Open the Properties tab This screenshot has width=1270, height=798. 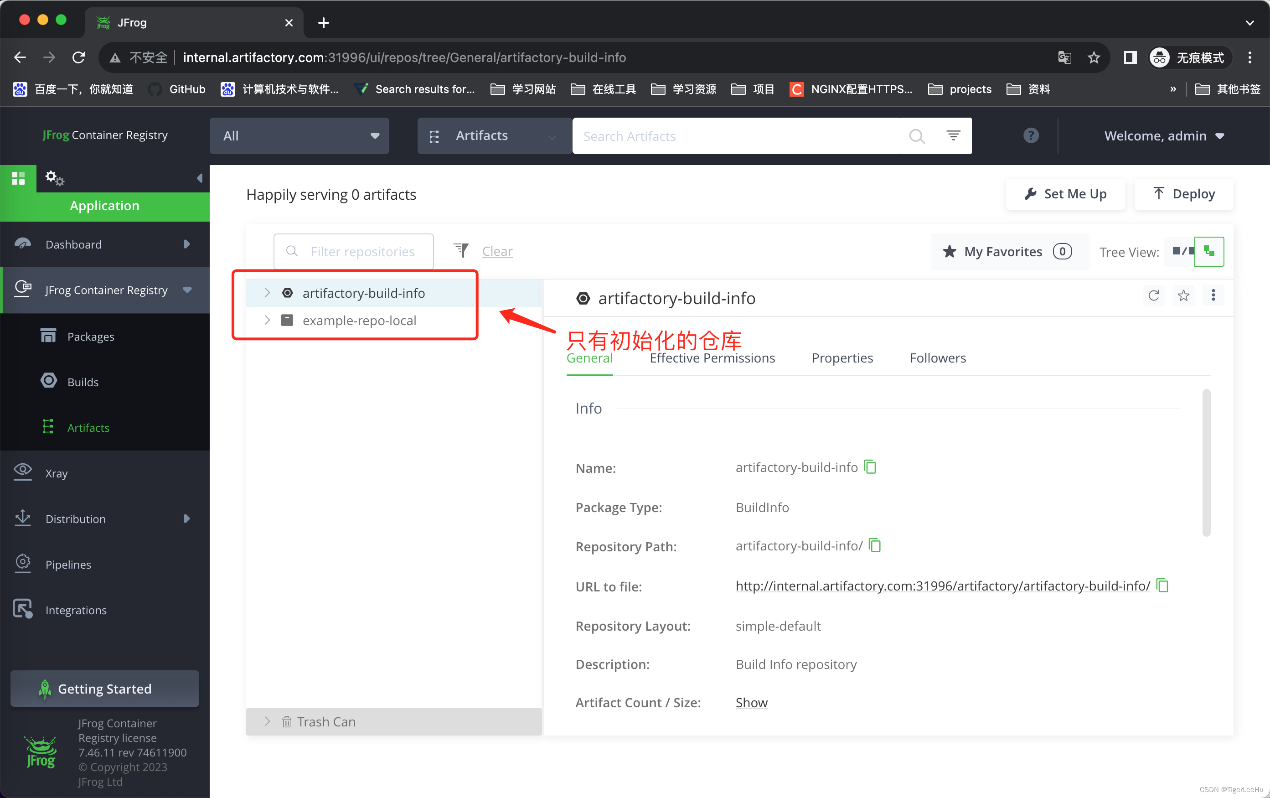click(x=842, y=358)
